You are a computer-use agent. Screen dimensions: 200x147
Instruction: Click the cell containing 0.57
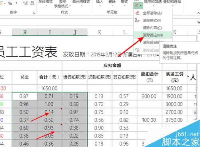pyautogui.click(x=124, y=96)
